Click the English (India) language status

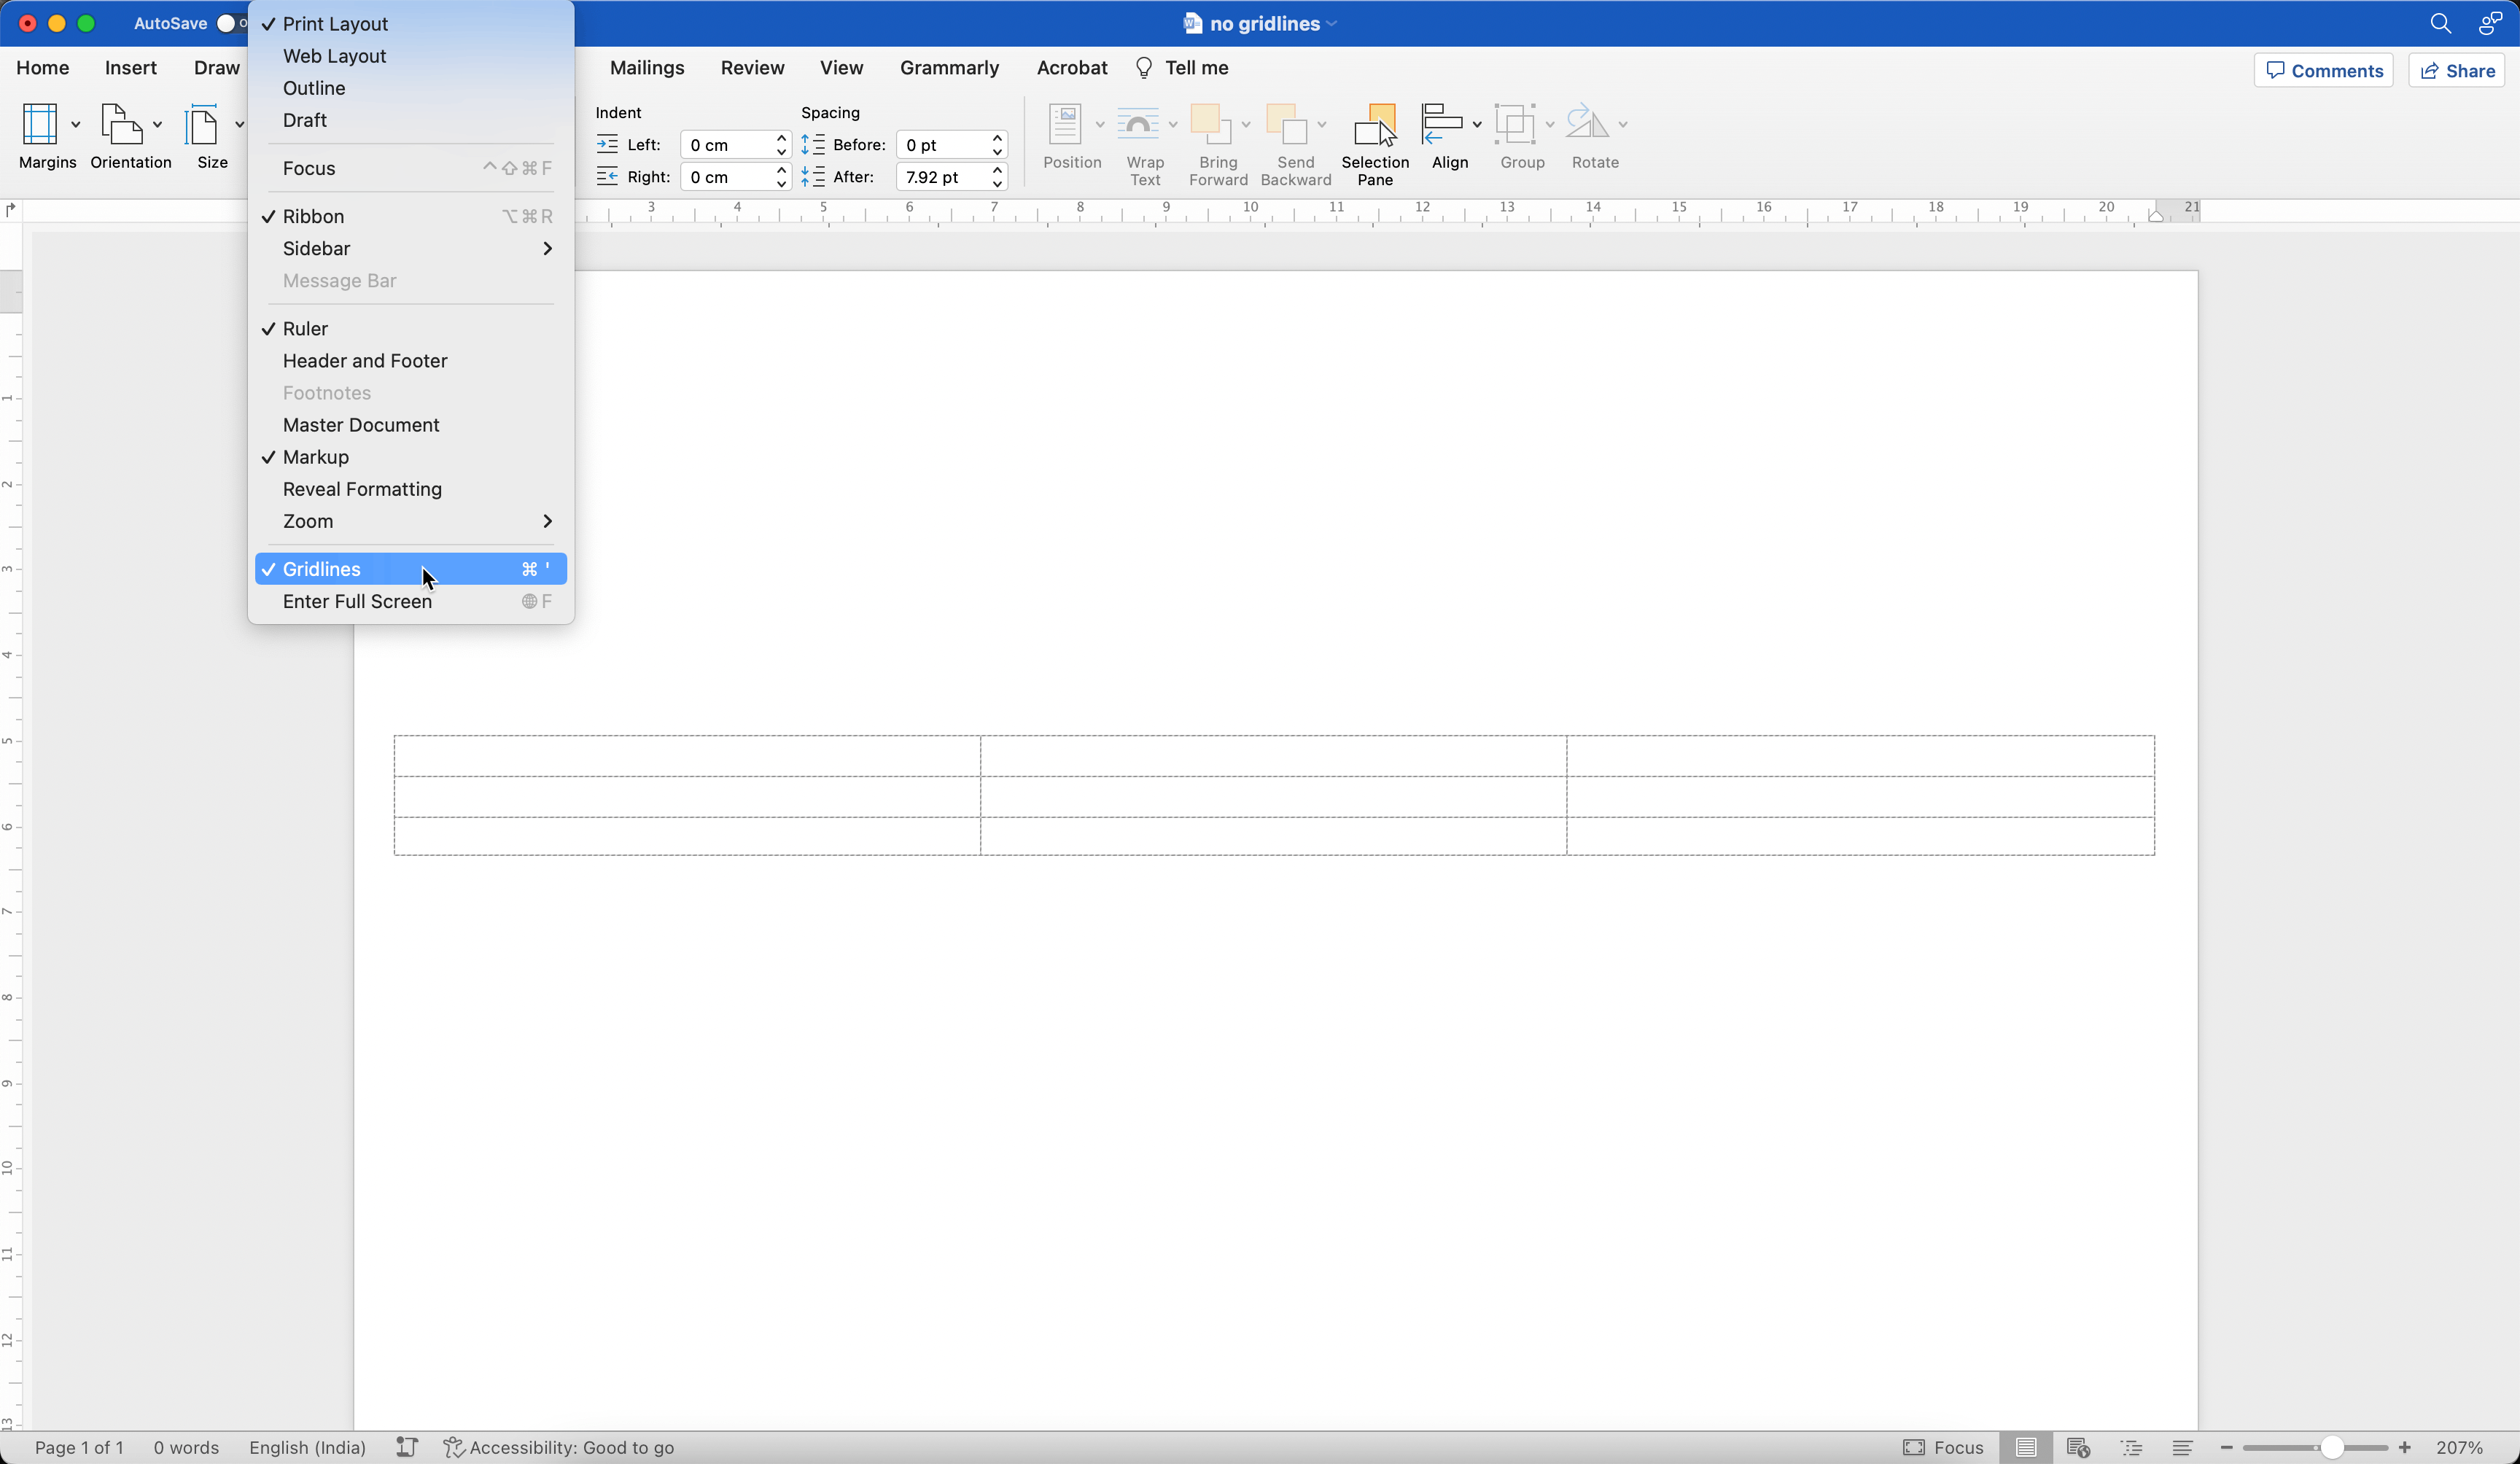307,1447
